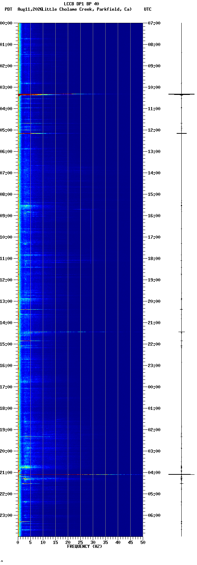Click the '25' frequency tick label
197x565 pixels.
(x=80, y=543)
